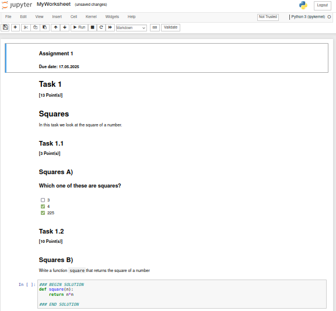This screenshot has height=311, width=336.
Task: Restart the kernel icon
Action: click(101, 27)
